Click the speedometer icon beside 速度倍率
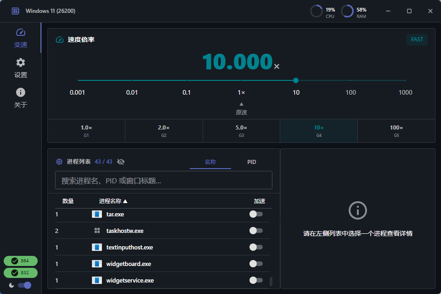This screenshot has width=441, height=294. click(60, 40)
